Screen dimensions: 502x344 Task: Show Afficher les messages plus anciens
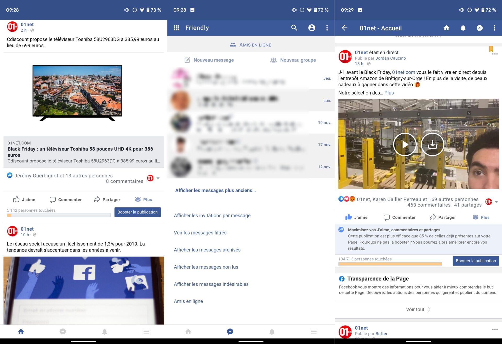coord(215,190)
